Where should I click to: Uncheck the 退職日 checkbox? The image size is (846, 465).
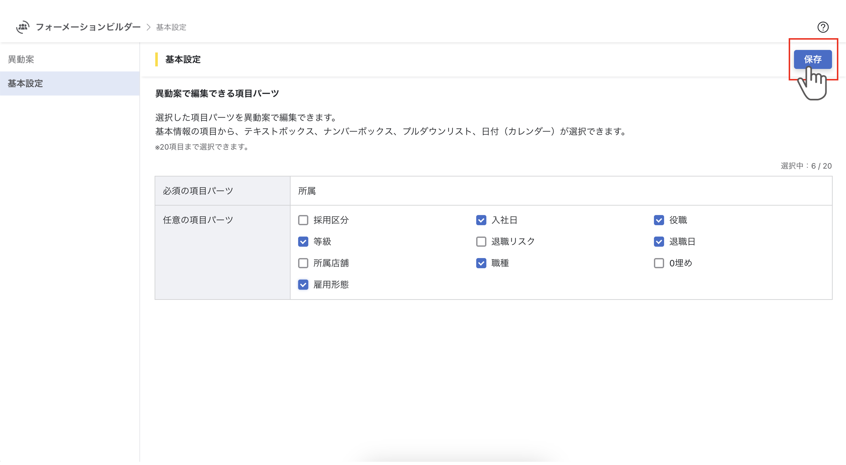point(659,242)
